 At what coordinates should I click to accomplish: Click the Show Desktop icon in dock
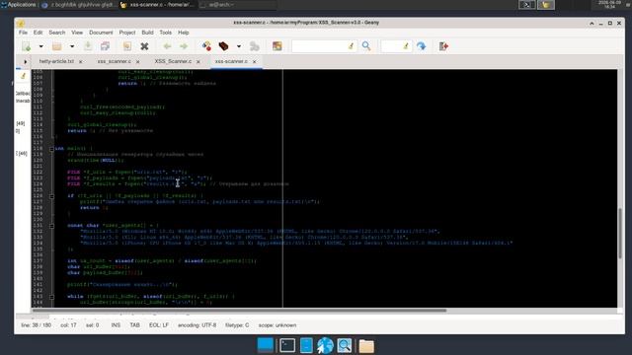(x=266, y=345)
